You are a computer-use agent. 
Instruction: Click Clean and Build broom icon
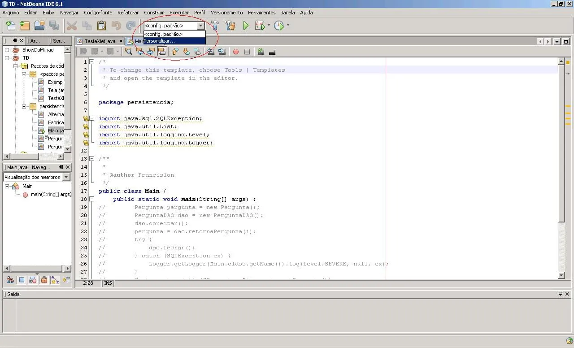pyautogui.click(x=230, y=26)
